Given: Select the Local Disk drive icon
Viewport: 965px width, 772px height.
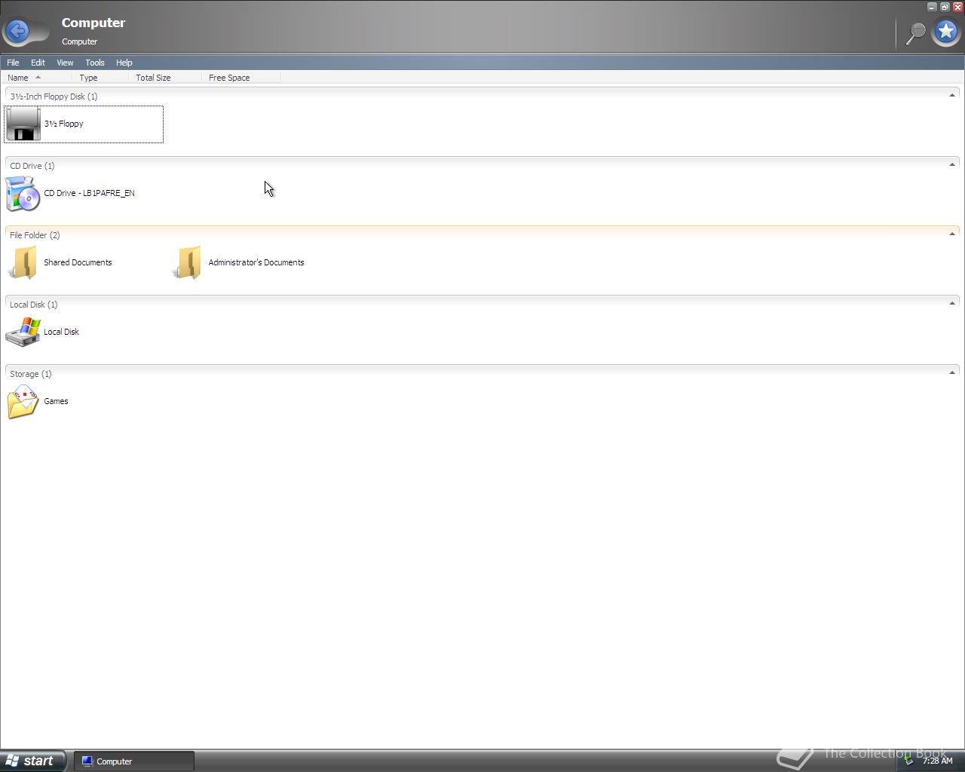Looking at the screenshot, I should [x=23, y=332].
